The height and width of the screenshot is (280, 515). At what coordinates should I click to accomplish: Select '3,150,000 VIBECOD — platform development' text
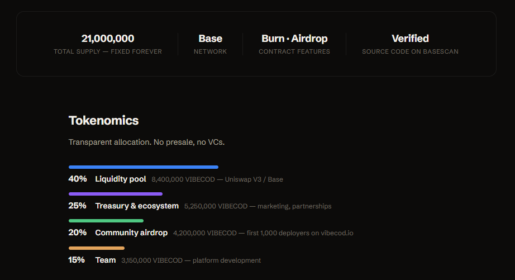click(x=191, y=260)
